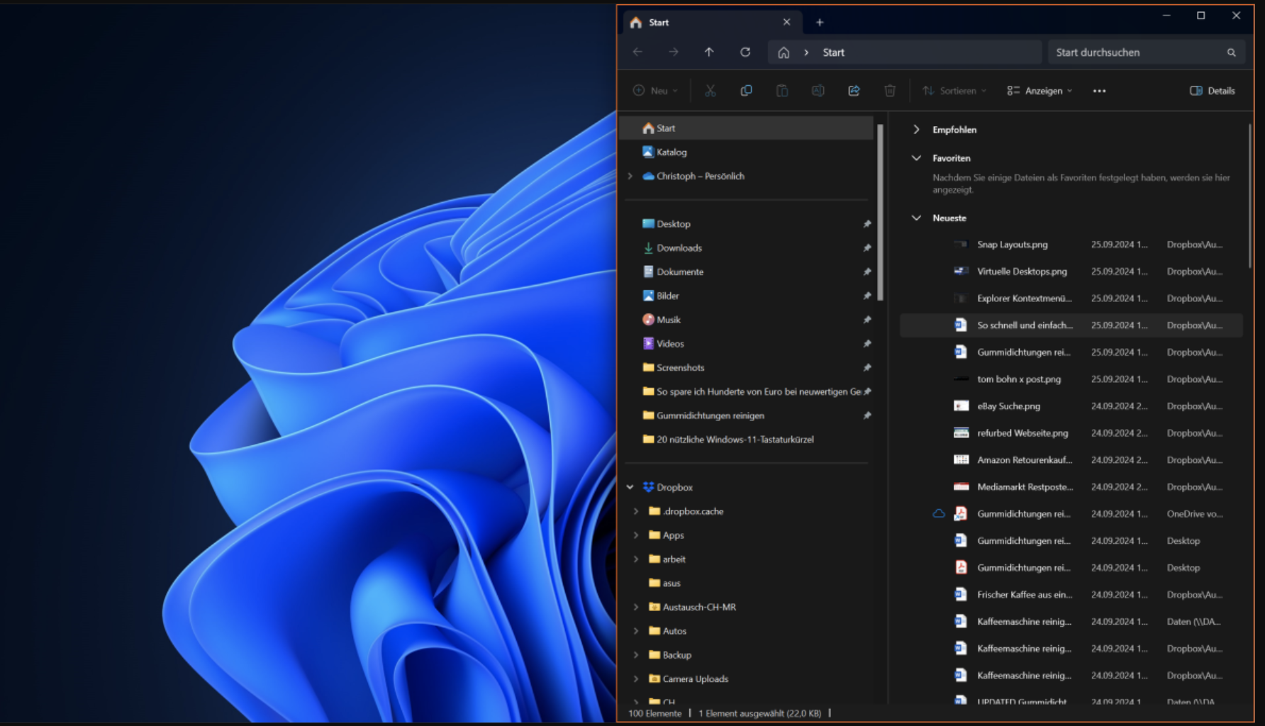The height and width of the screenshot is (726, 1265).
Task: Select the Ausschneiden (cut) icon
Action: pyautogui.click(x=710, y=91)
